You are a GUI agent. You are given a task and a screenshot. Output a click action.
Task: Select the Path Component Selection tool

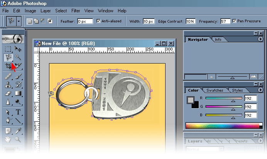coord(8,112)
